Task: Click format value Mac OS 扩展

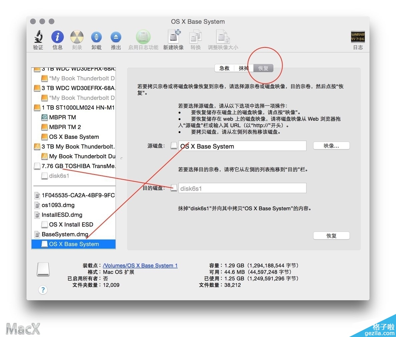Action: point(119,272)
